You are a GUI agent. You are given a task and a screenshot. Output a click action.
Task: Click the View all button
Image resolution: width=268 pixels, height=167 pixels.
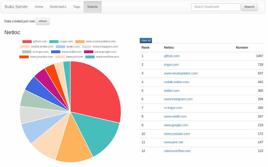(146, 41)
